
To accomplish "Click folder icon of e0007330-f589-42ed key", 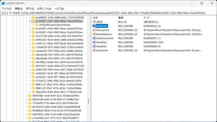I will 33,70.
